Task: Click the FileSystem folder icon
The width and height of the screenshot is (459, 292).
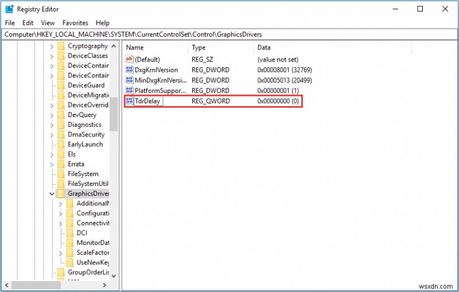Action: pos(61,174)
